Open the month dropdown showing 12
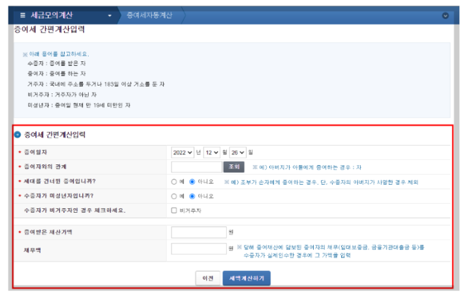467x295 pixels. [212, 153]
